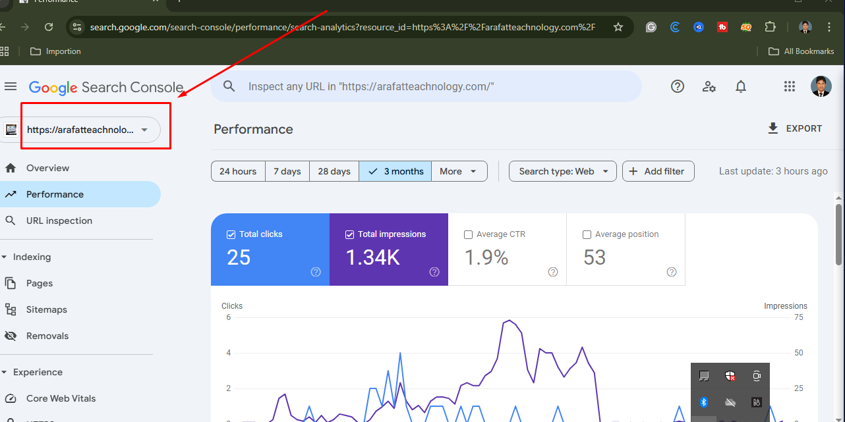Screen dimensions: 845x422
Task: Click the camera tray icon
Action: coord(757,376)
